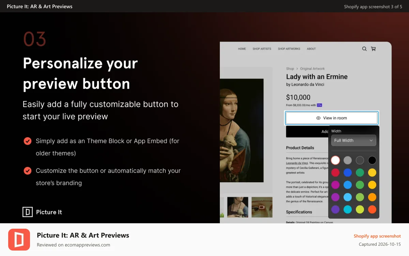Open the SHOP ARTWORKS menu item
The width and height of the screenshot is (409, 256).
[x=289, y=49]
